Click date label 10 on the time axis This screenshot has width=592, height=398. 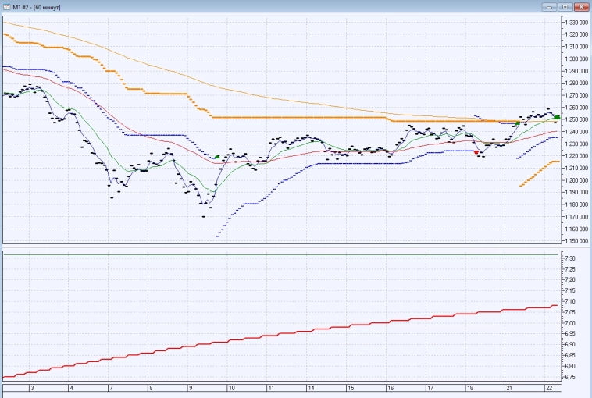point(230,388)
